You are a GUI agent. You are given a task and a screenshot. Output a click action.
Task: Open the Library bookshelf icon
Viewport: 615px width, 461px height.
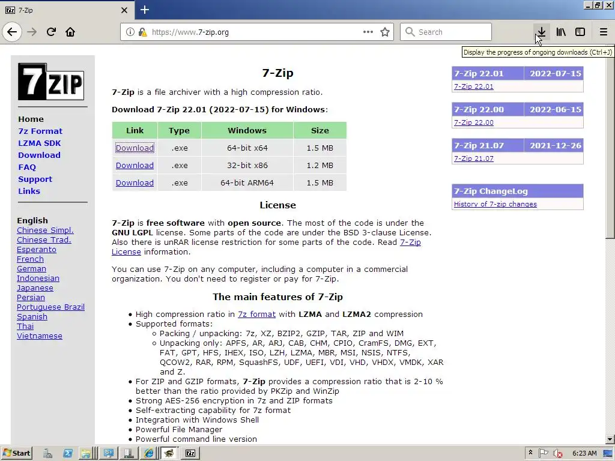[x=561, y=32]
